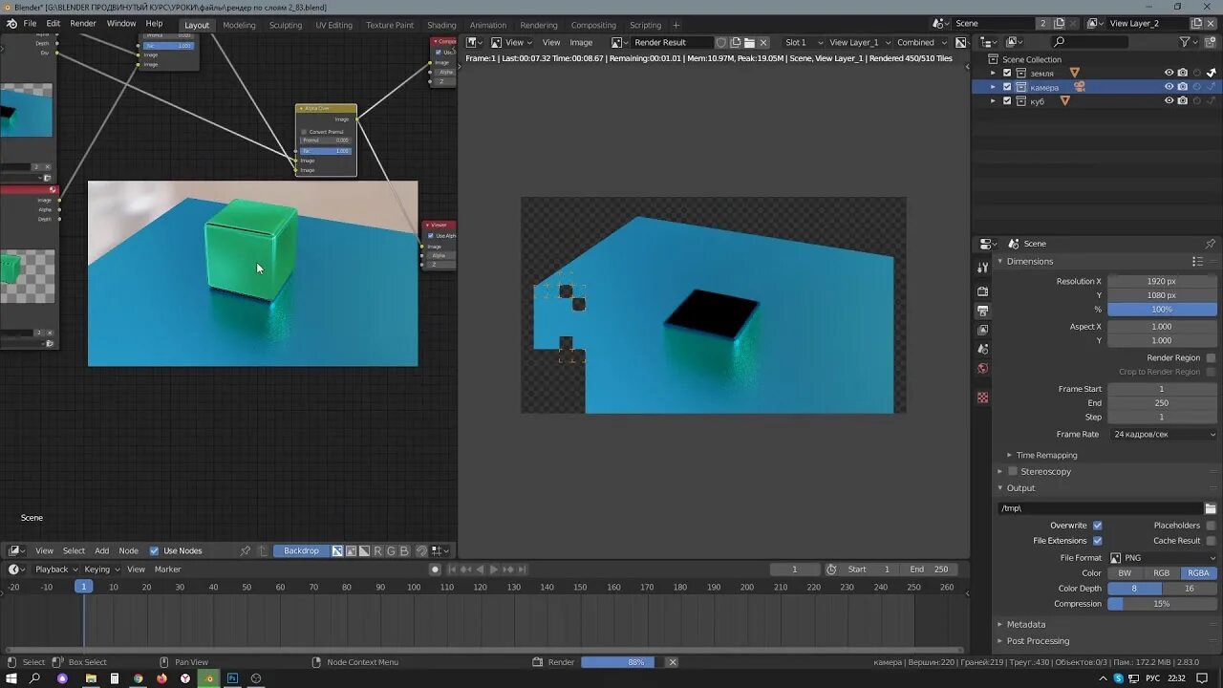Jump to the timeline end frame
The image size is (1223, 688).
click(521, 570)
